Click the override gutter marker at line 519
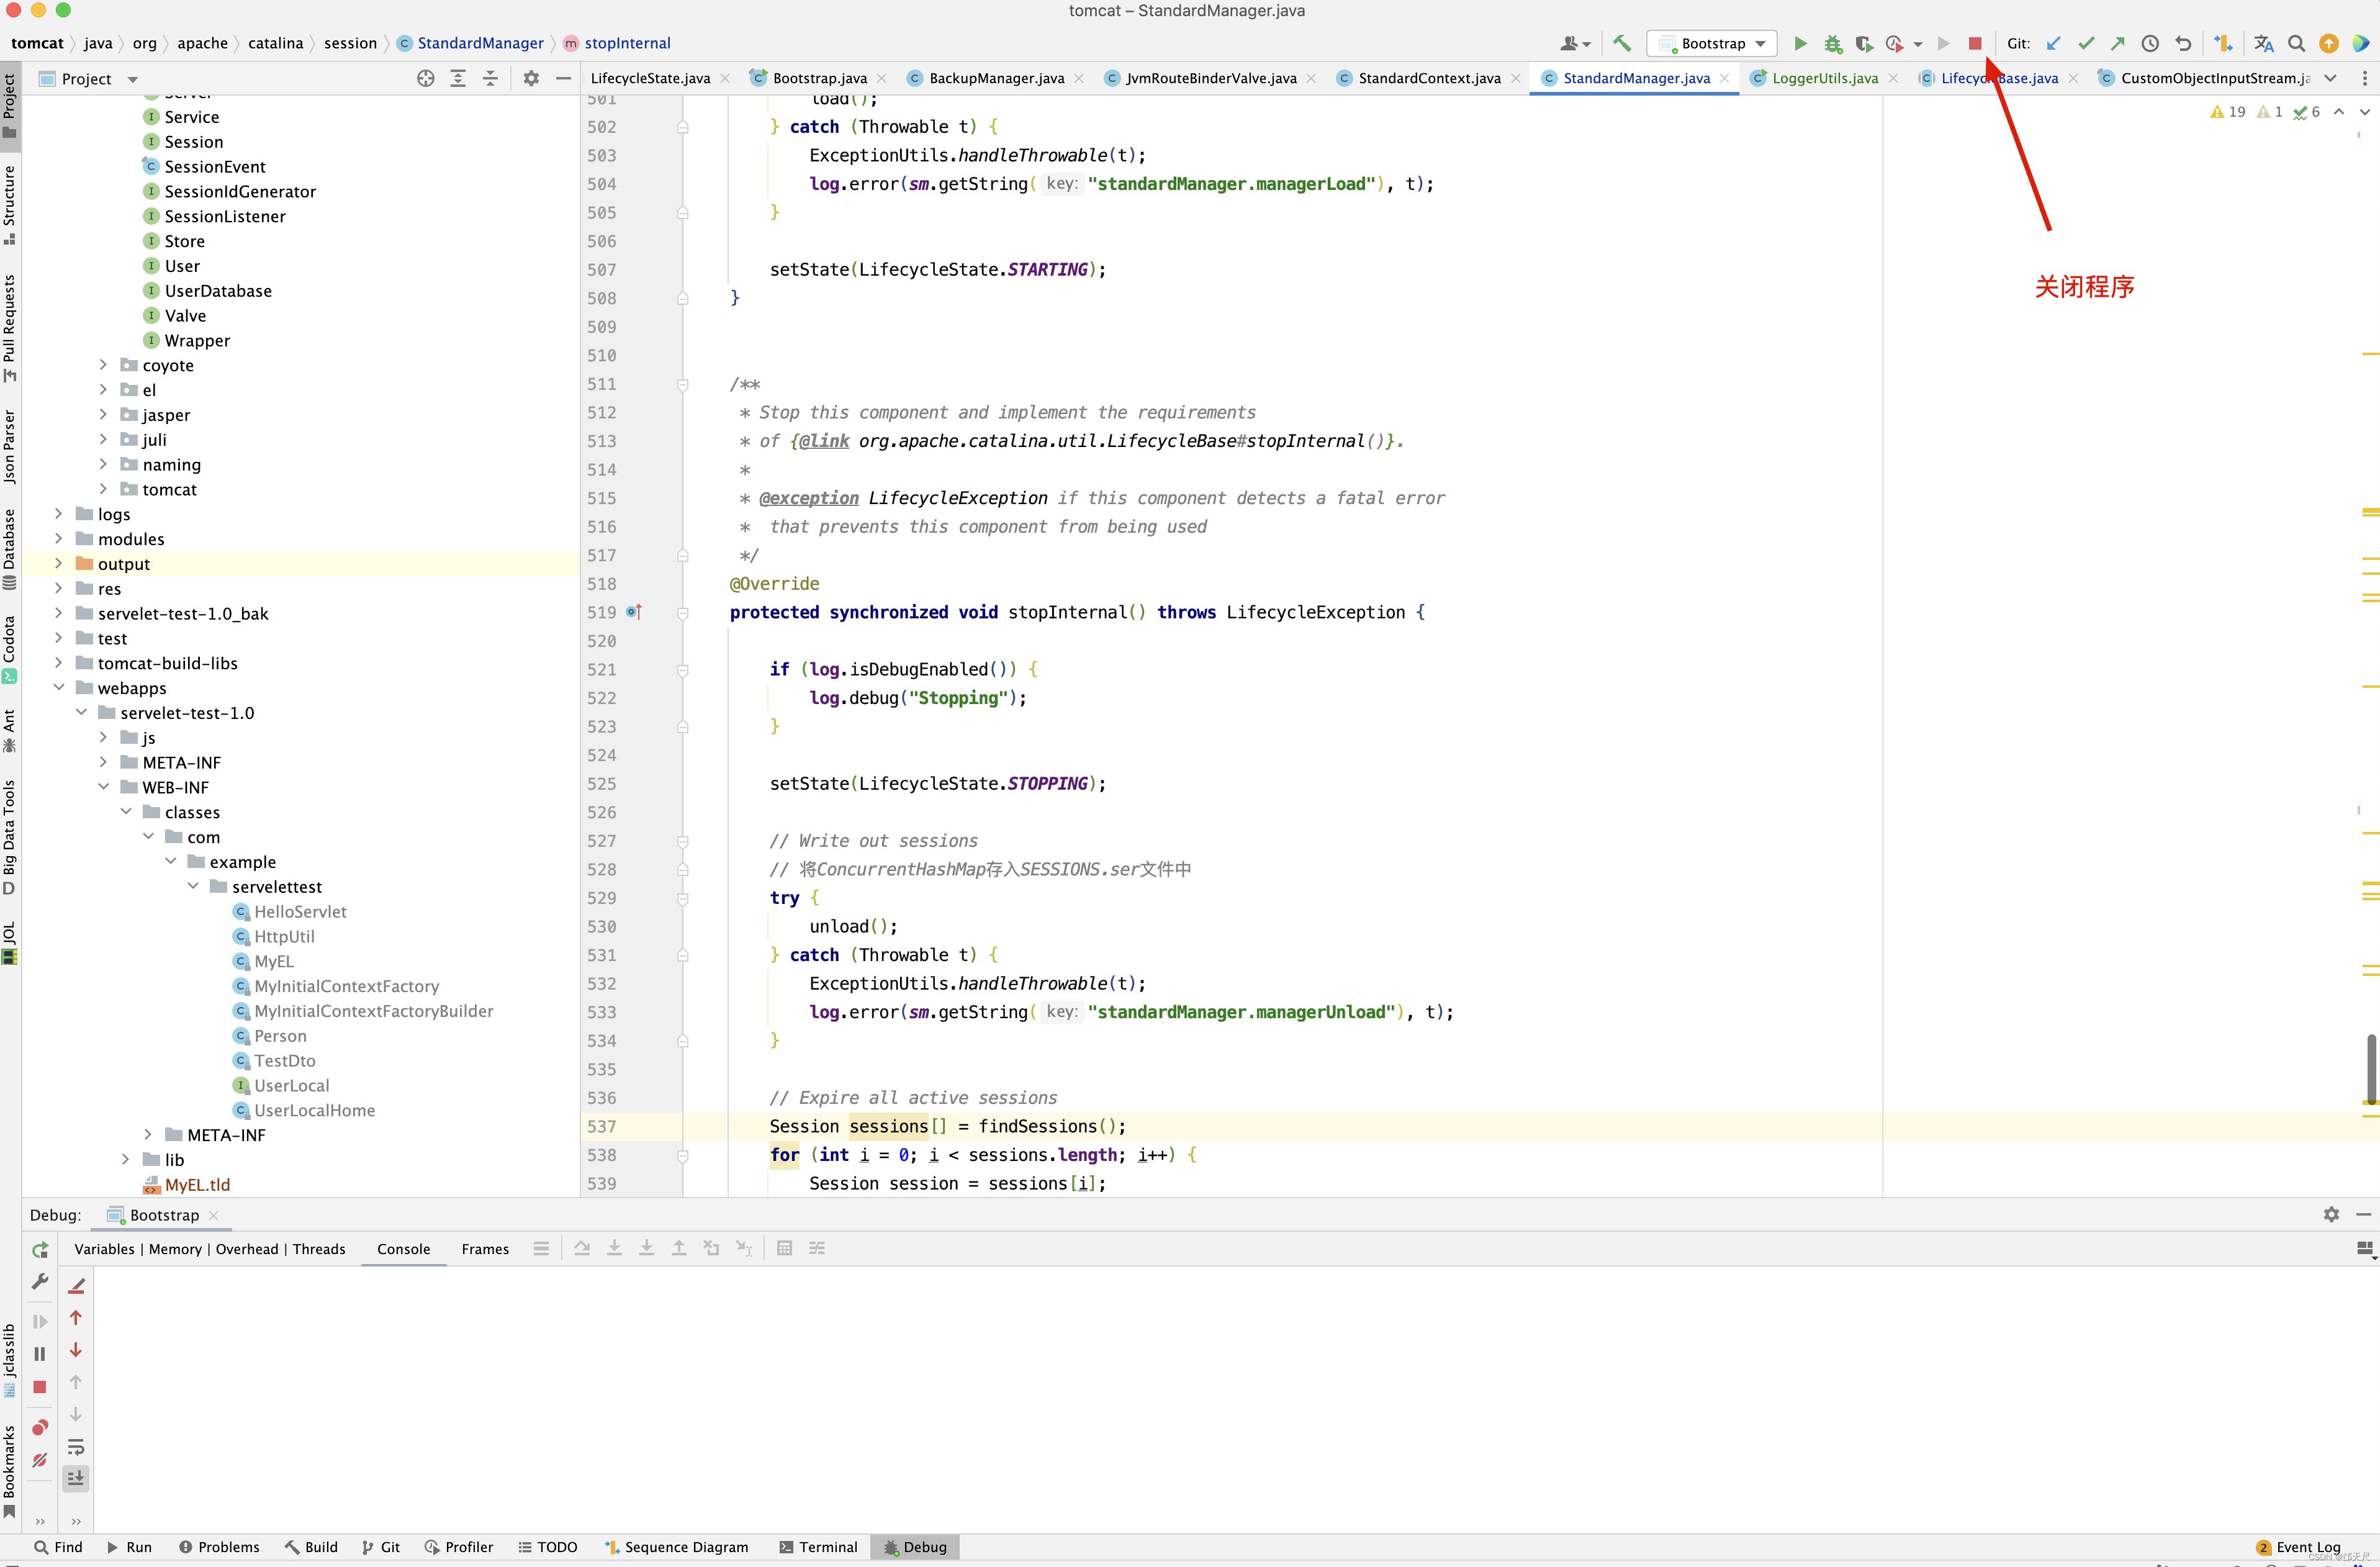The height and width of the screenshot is (1567, 2380). pyautogui.click(x=634, y=611)
